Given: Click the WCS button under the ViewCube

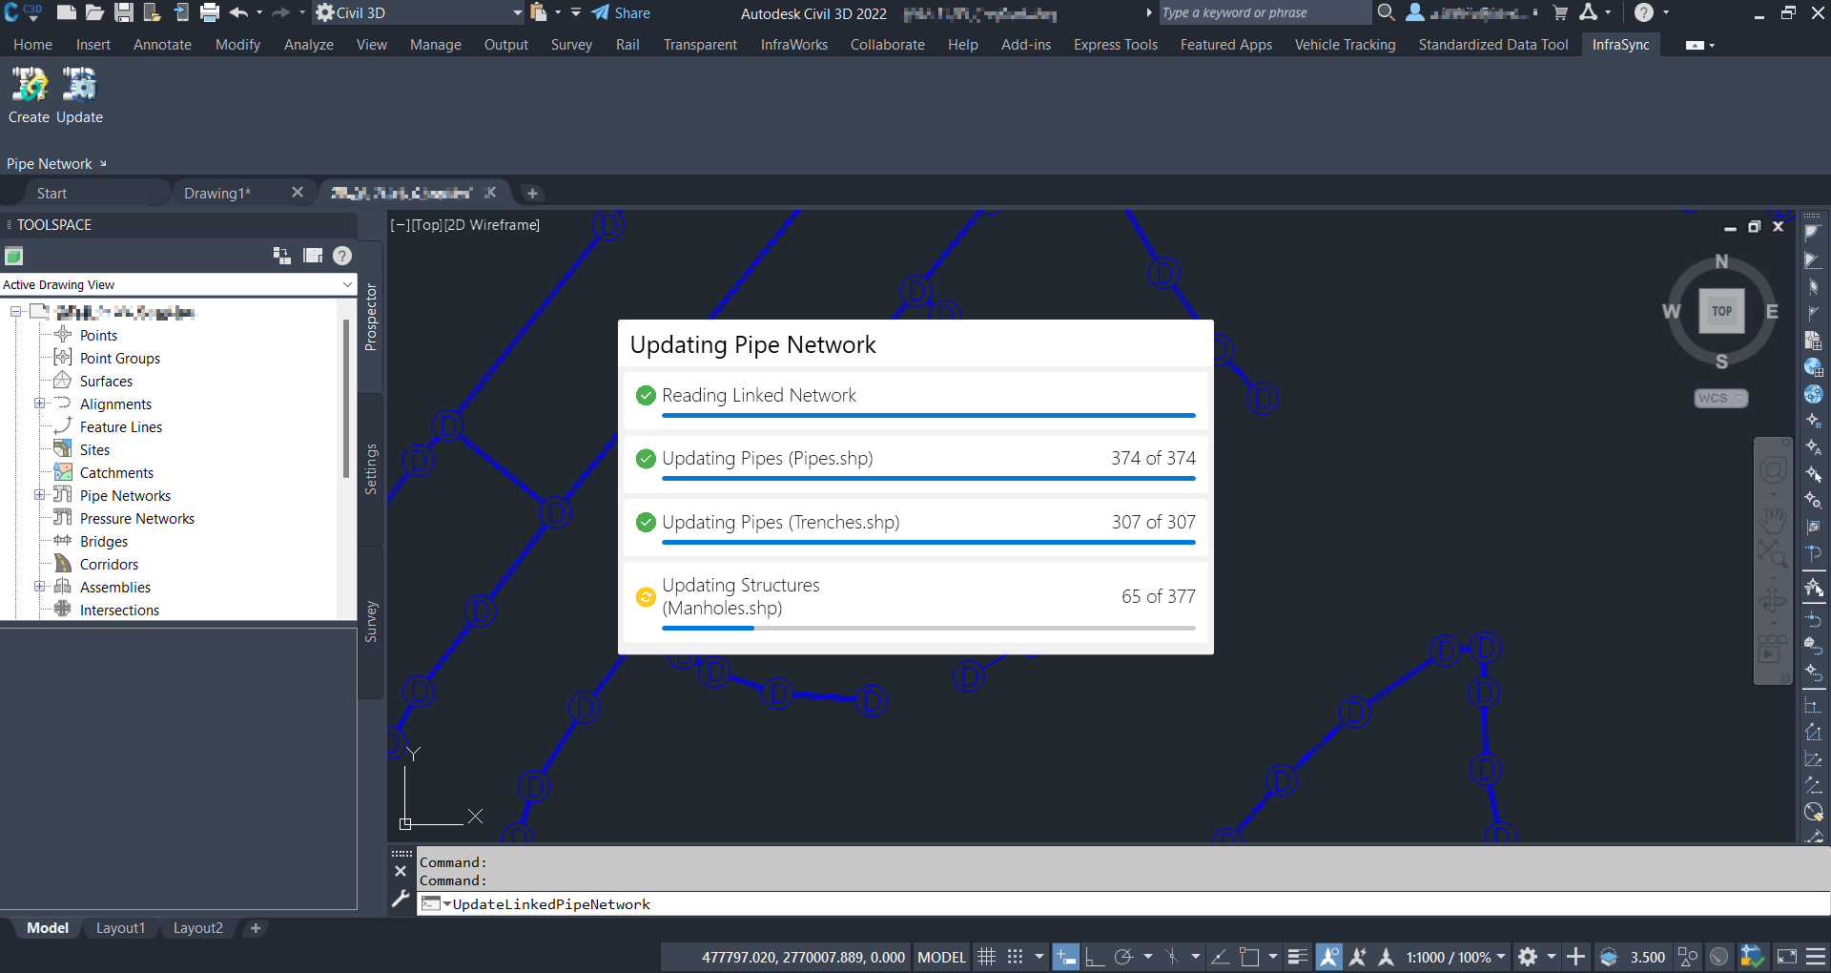Looking at the screenshot, I should click(x=1720, y=398).
